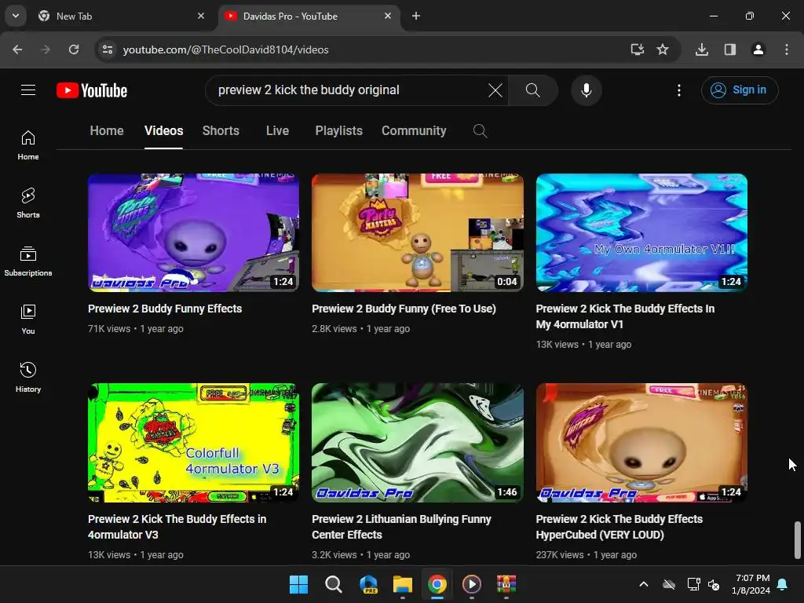Open the channel Home tab
The height and width of the screenshot is (603, 804).
coord(107,131)
